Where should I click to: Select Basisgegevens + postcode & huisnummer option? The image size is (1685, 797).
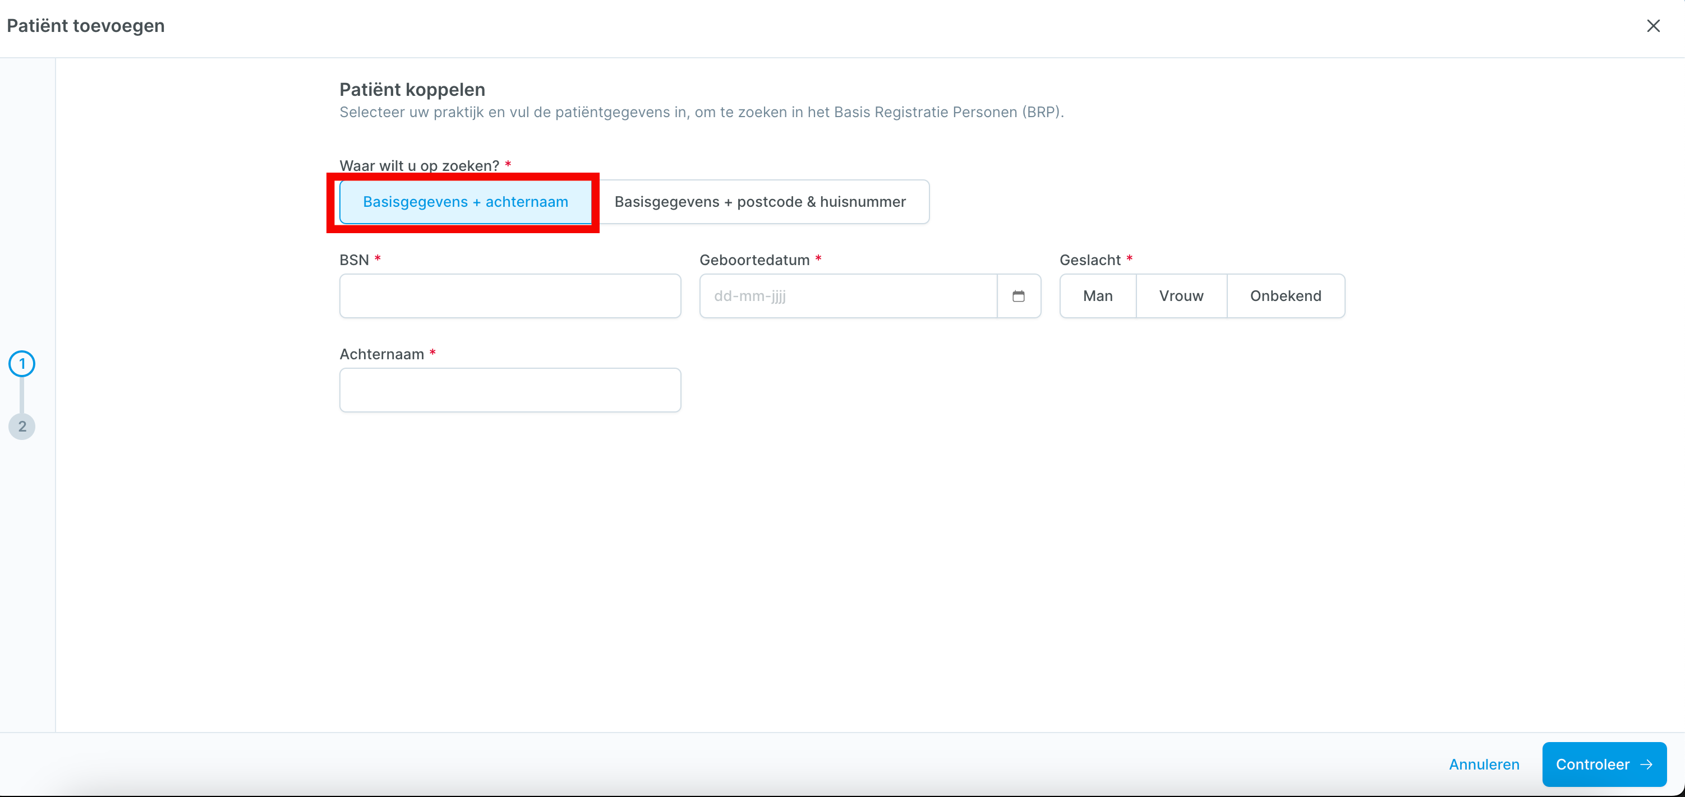[760, 202]
